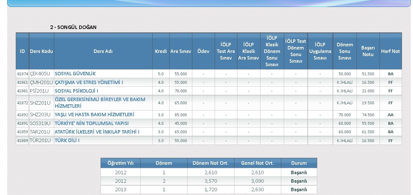Click the Genel Not Ort. header

point(258,163)
